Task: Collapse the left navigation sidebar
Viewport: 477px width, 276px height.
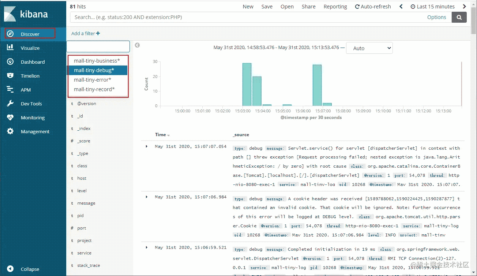Action: pyautogui.click(x=11, y=269)
